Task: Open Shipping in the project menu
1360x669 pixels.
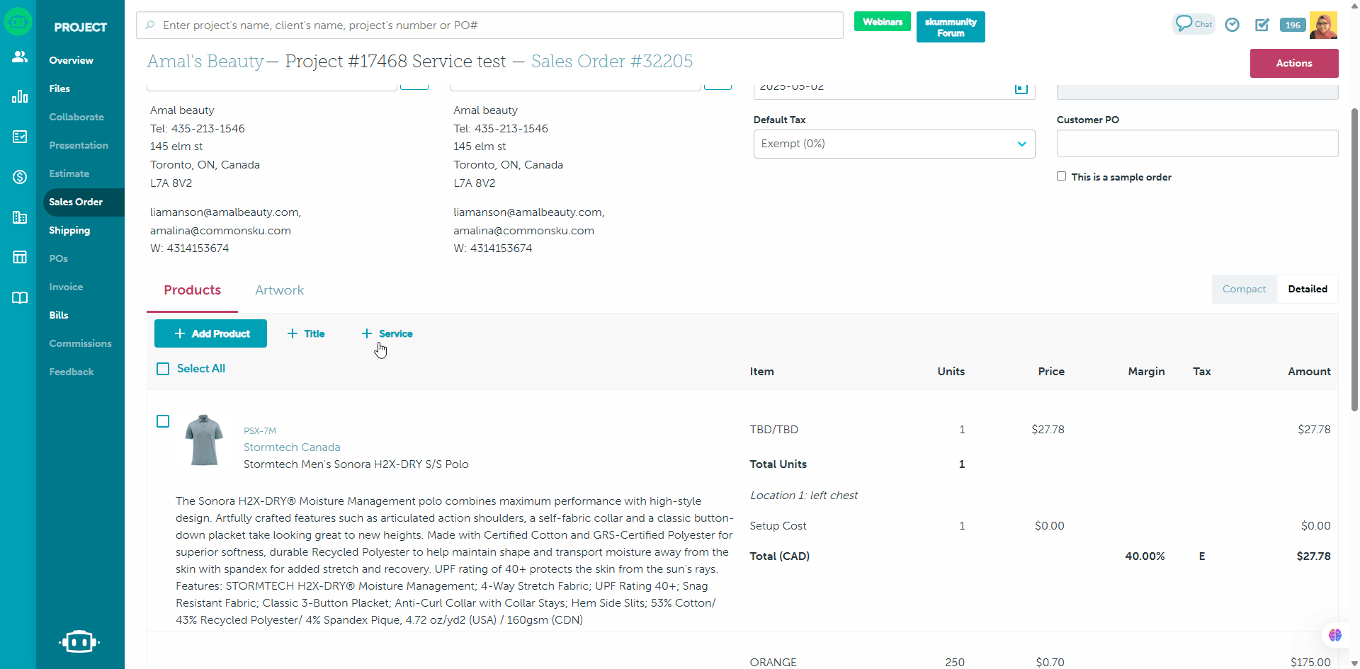Action: click(x=69, y=230)
